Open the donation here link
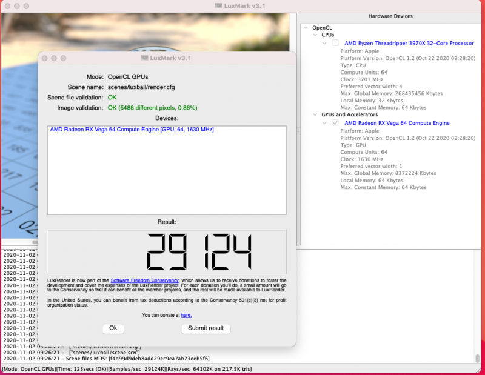This screenshot has height=375, width=485. (x=186, y=314)
